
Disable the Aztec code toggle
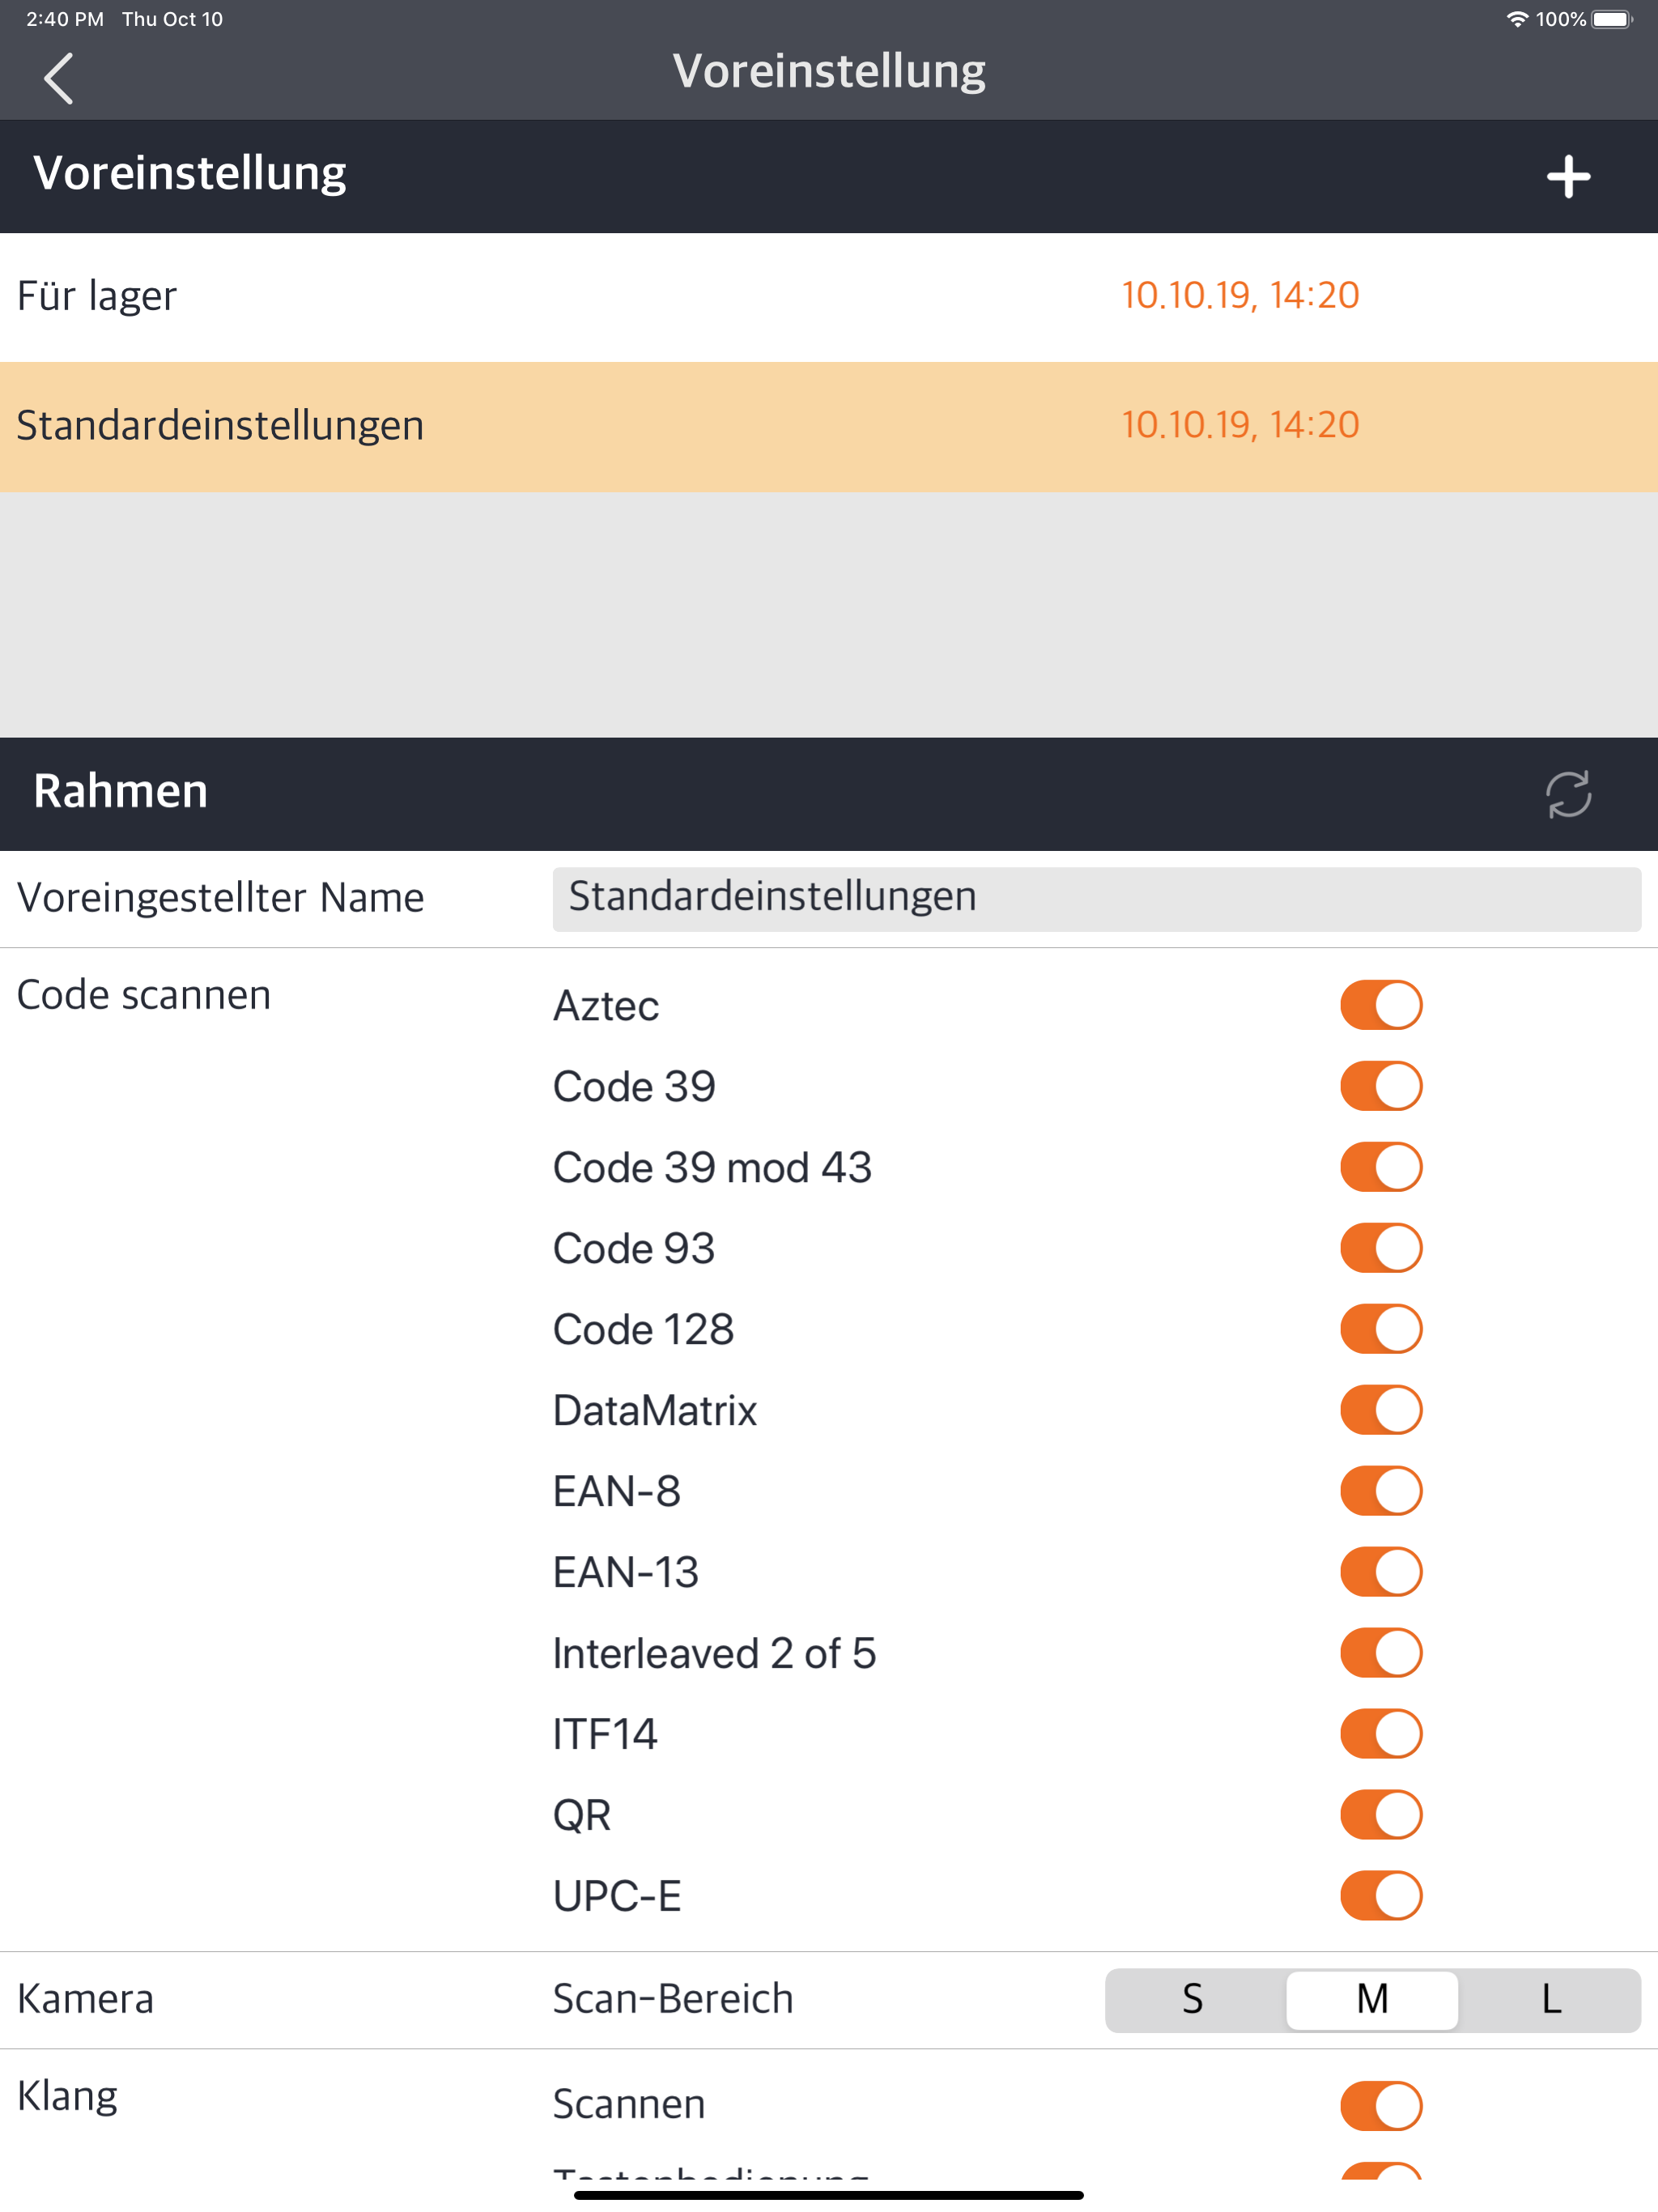[x=1380, y=1005]
